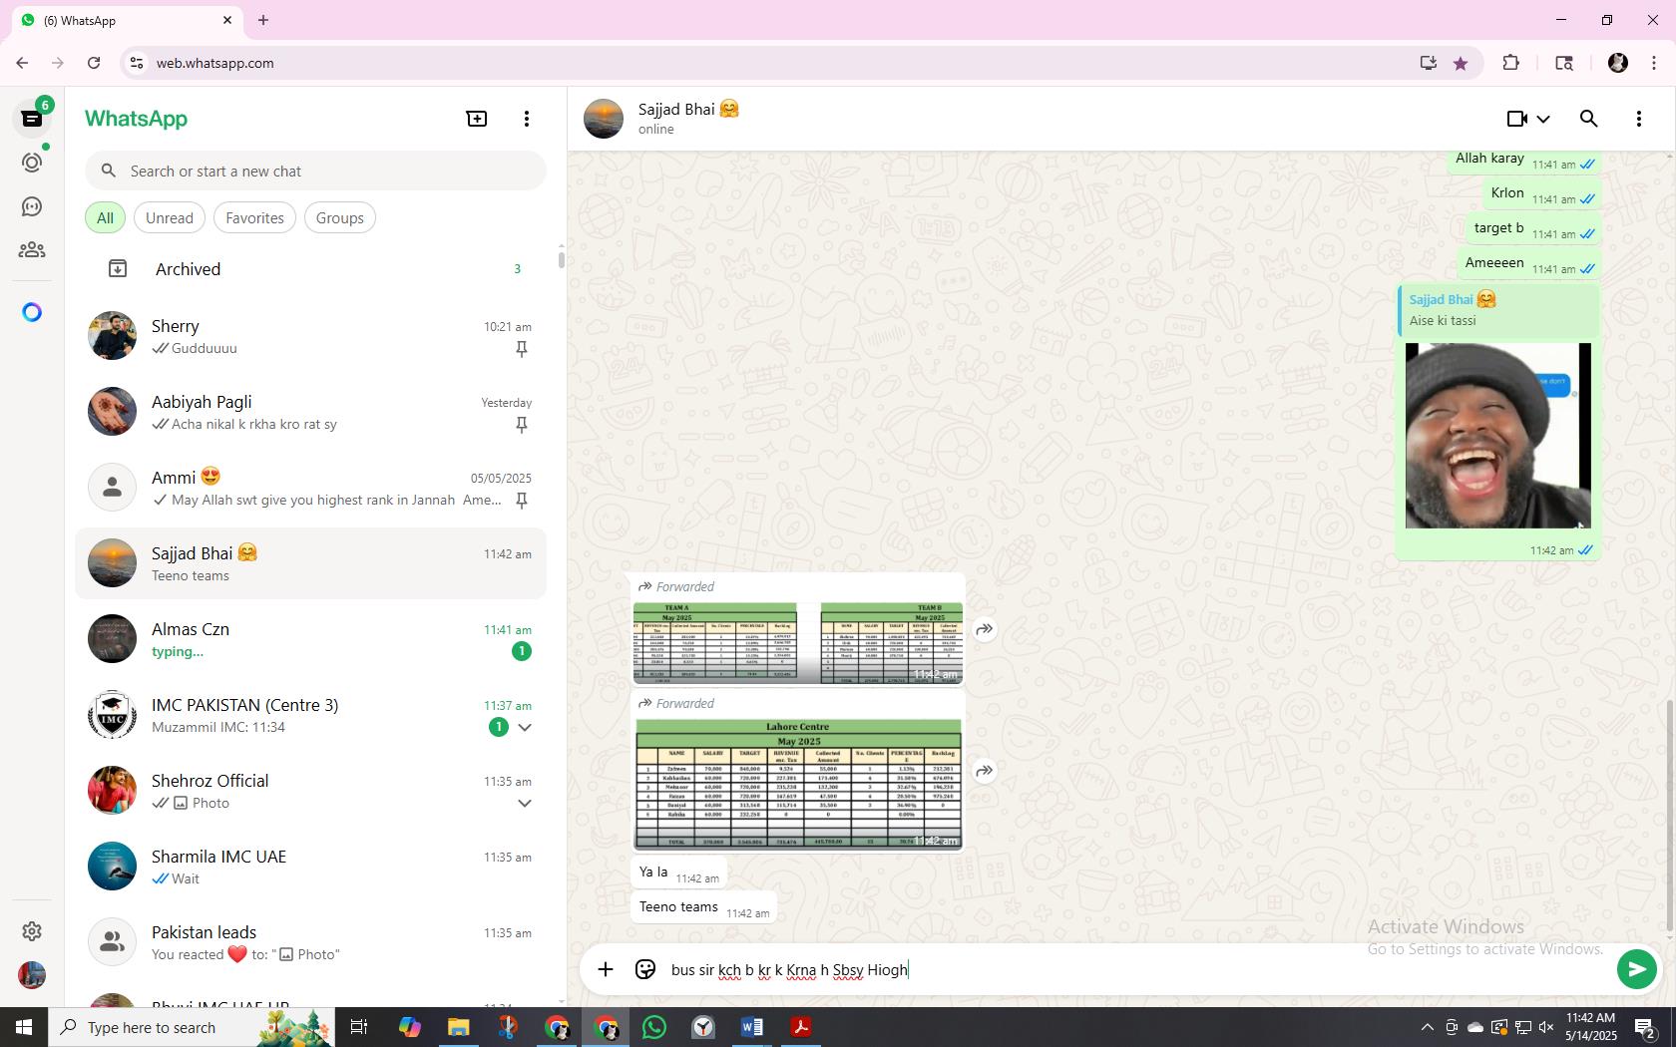Open the Meta AI circle icon
Image resolution: width=1676 pixels, height=1047 pixels.
[x=32, y=313]
